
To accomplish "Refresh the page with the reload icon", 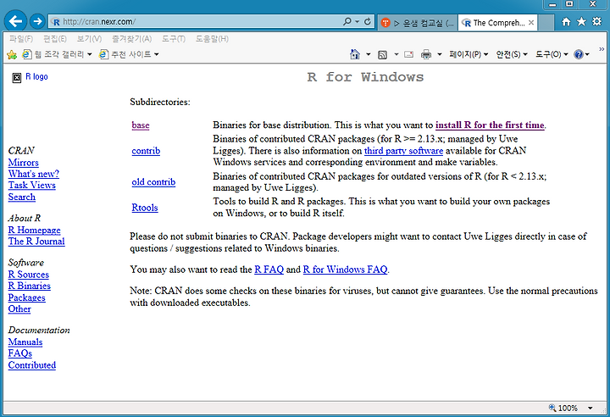I will (367, 21).
